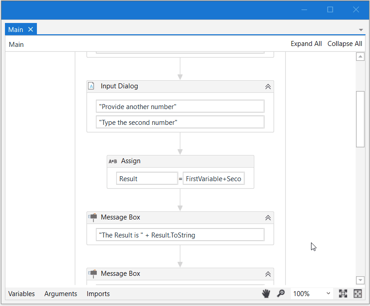Click the Input Dialog activity icon
The image size is (370, 306).
(91, 86)
